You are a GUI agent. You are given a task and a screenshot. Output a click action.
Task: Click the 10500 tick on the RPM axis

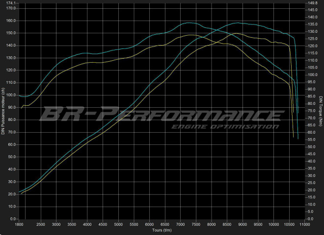pyautogui.click(x=289, y=225)
